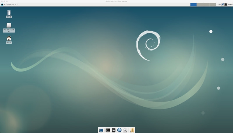This screenshot has height=133, width=233.
Task: Launch the web browser globe icon
Action: (119, 130)
